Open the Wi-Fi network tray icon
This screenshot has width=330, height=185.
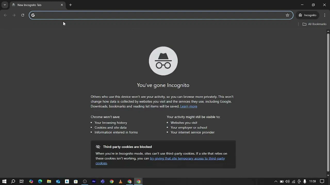coord(293,181)
